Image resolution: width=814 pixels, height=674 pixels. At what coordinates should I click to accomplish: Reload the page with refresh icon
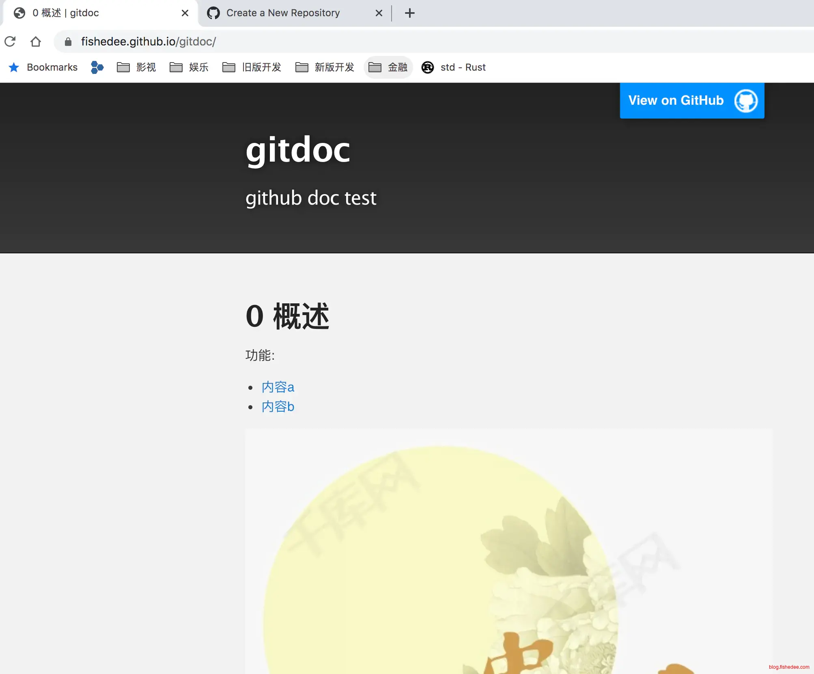point(10,41)
